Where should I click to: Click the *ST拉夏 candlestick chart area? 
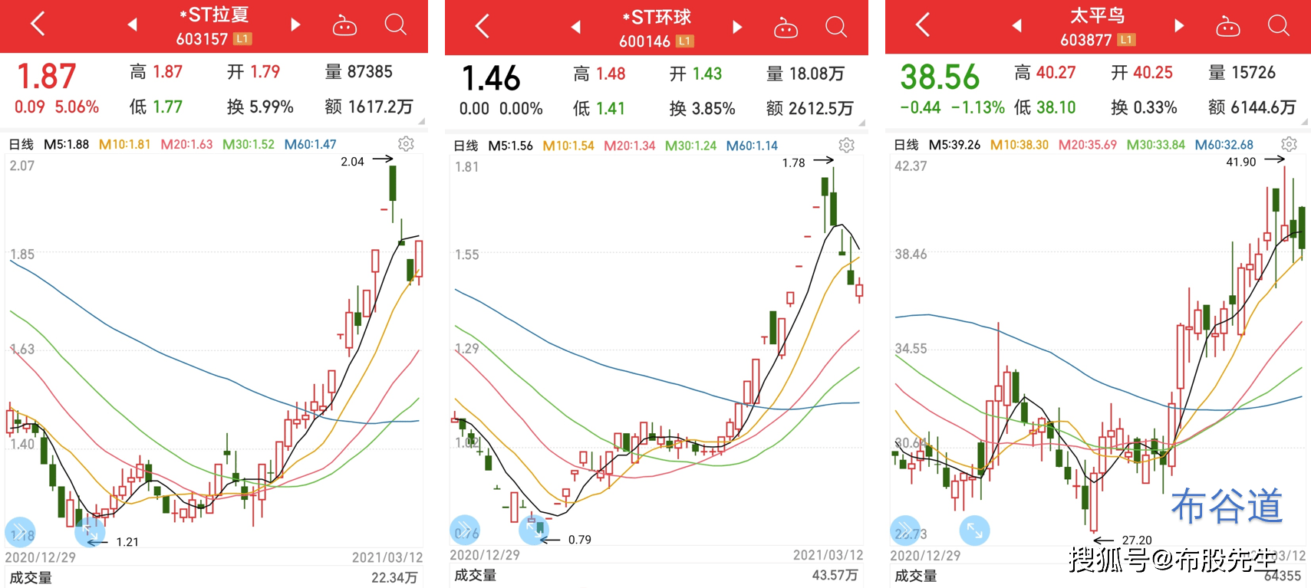pyautogui.click(x=214, y=350)
